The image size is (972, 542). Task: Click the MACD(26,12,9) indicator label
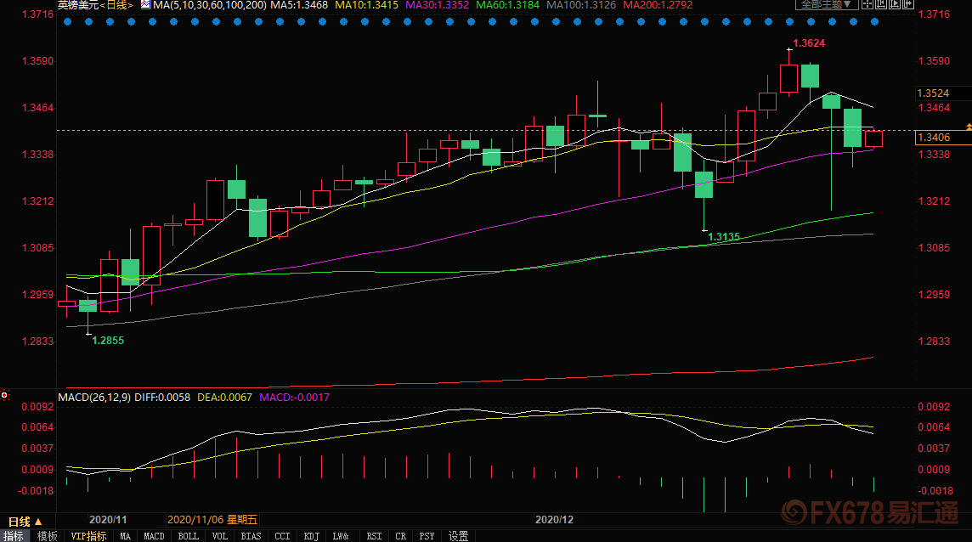pos(94,398)
